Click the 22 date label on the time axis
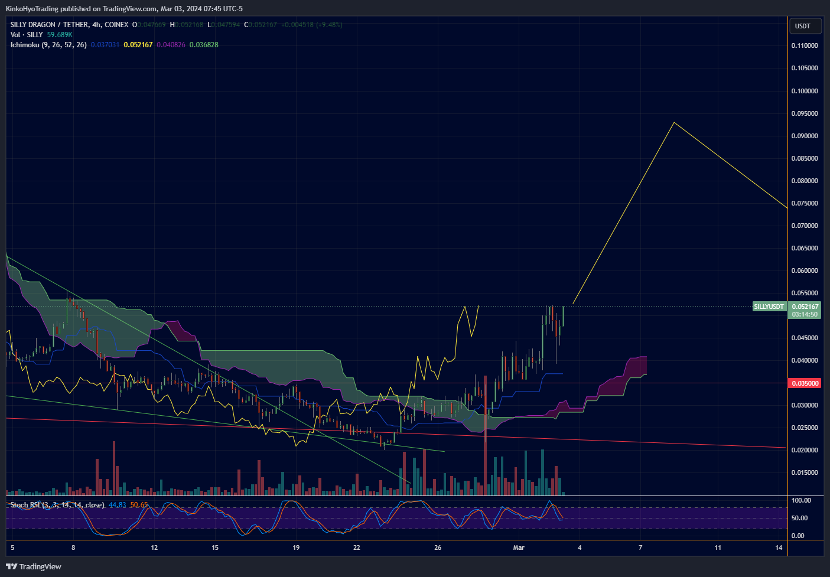This screenshot has width=830, height=577. [x=357, y=547]
